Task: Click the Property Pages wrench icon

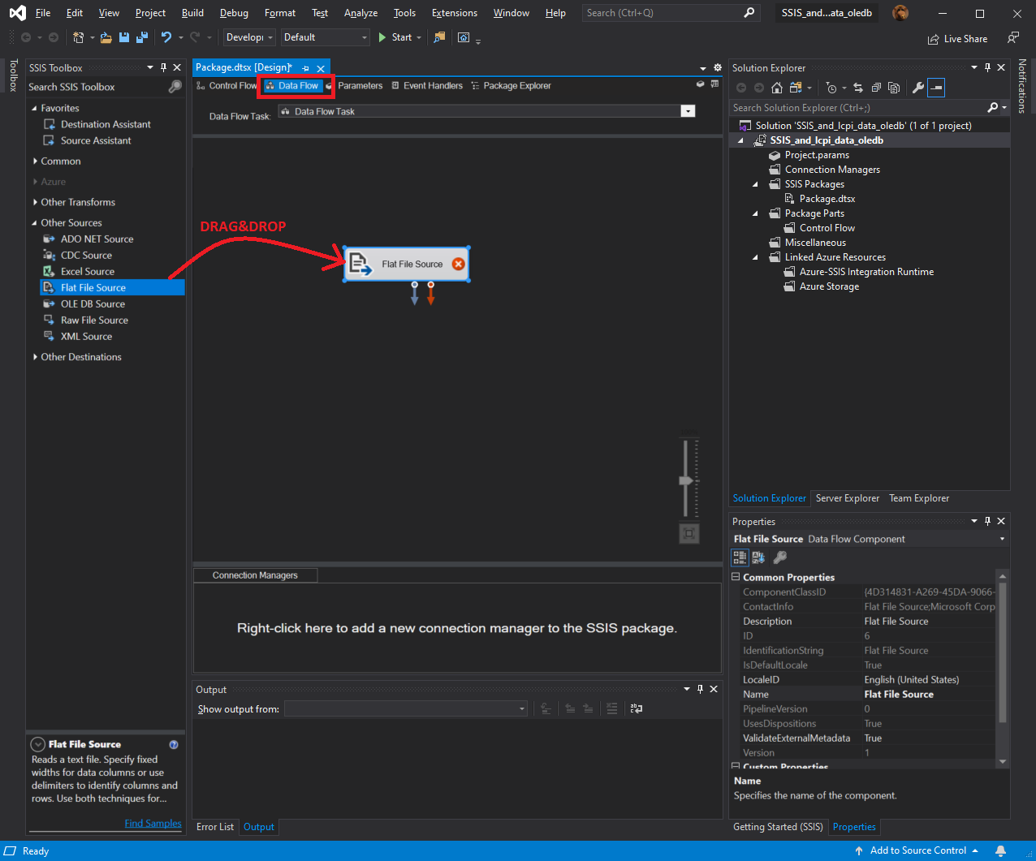Action: click(x=780, y=557)
